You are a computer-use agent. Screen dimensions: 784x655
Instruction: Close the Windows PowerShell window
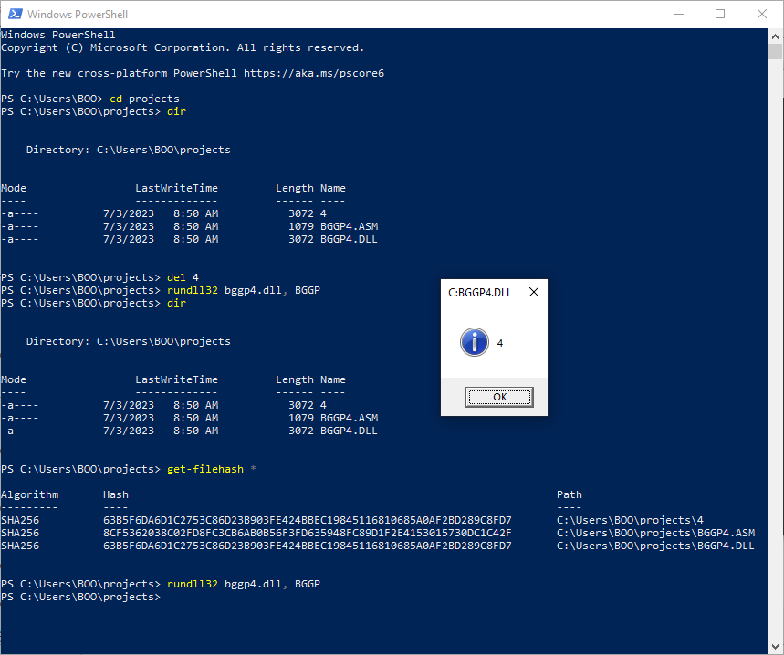[x=762, y=15]
